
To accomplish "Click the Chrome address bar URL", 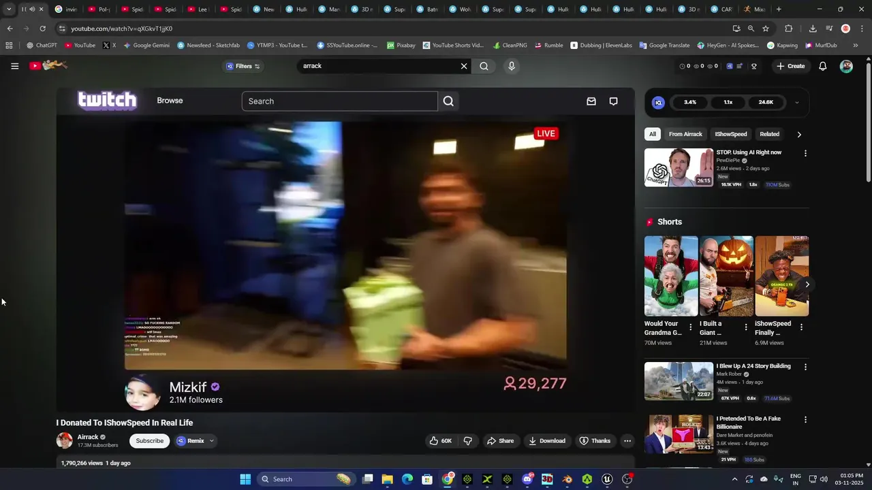I will pyautogui.click(x=121, y=29).
